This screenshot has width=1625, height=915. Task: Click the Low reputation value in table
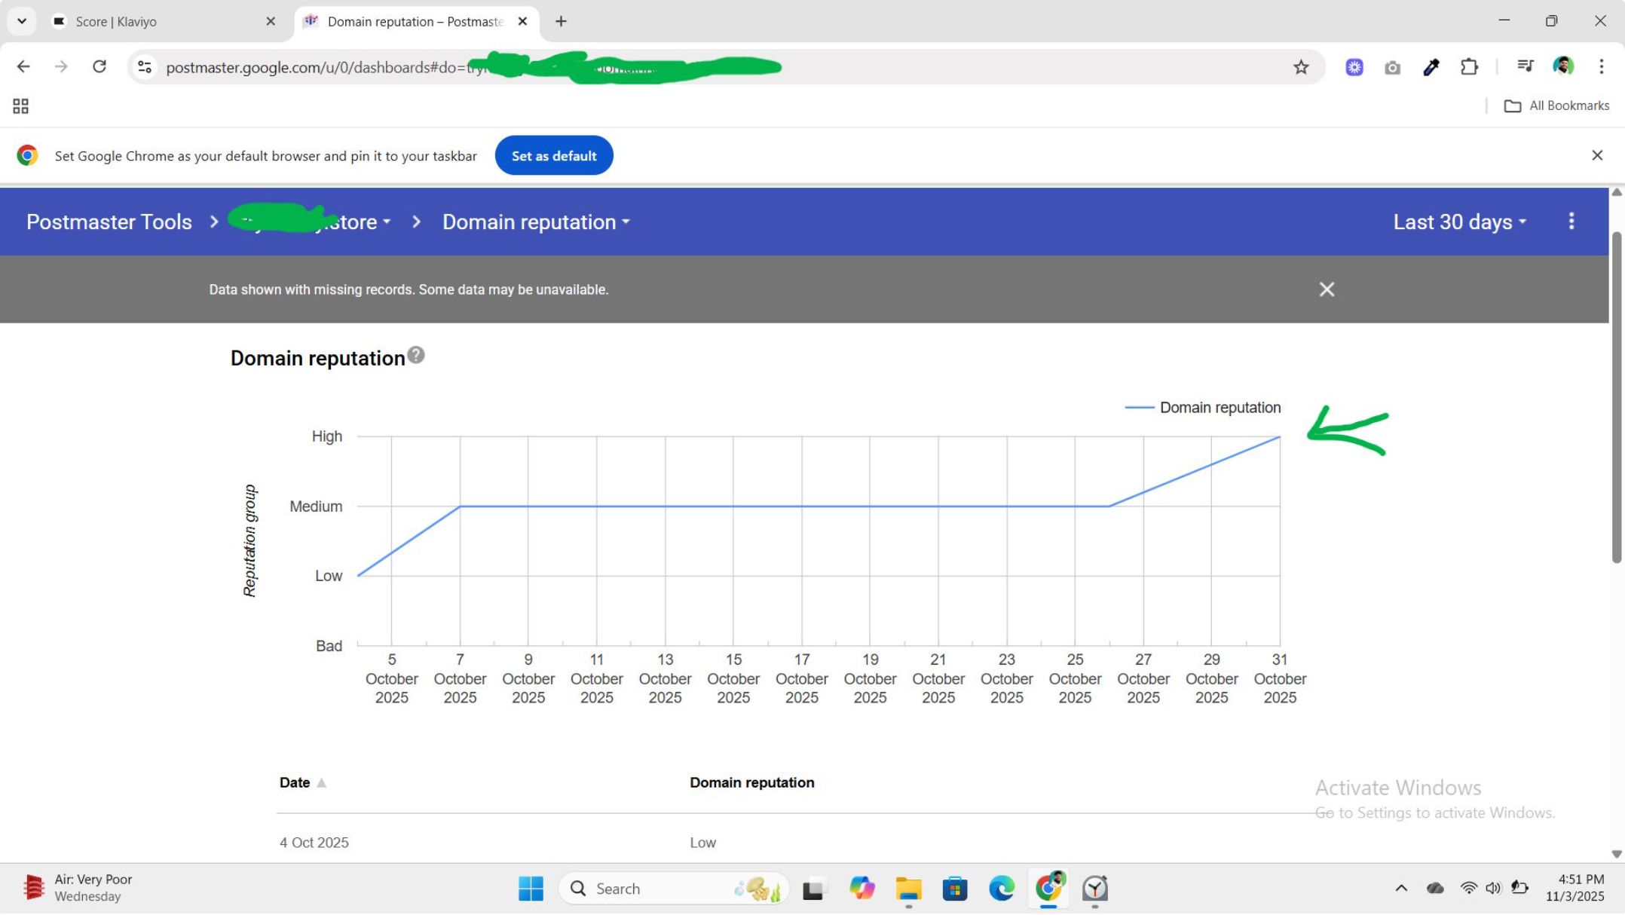[x=702, y=843]
